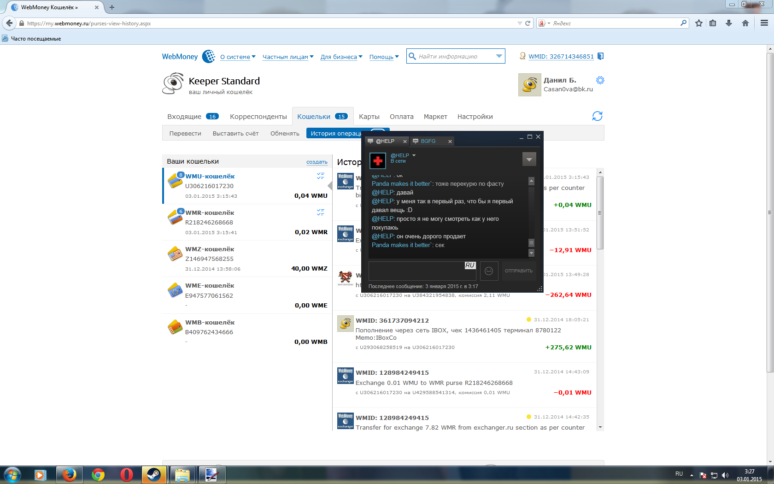
Task: Click the Firefox back arrow button
Action: [x=9, y=23]
